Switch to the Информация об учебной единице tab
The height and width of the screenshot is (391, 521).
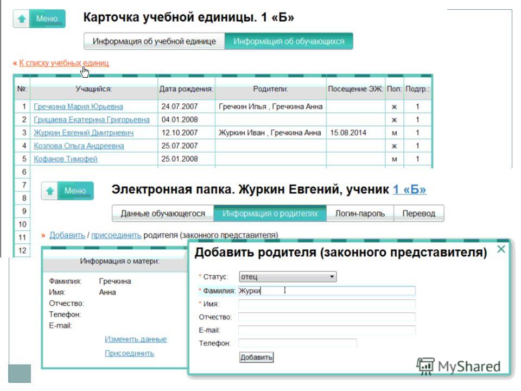coord(154,41)
